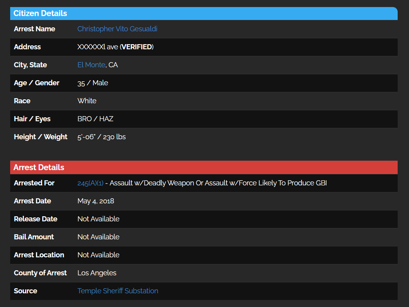The height and width of the screenshot is (307, 409).
Task: Click the Arrest Location label
Action: 39,255
